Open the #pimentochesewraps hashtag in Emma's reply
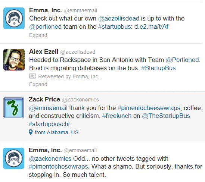This screenshot has width=205, height=182. coord(58,167)
